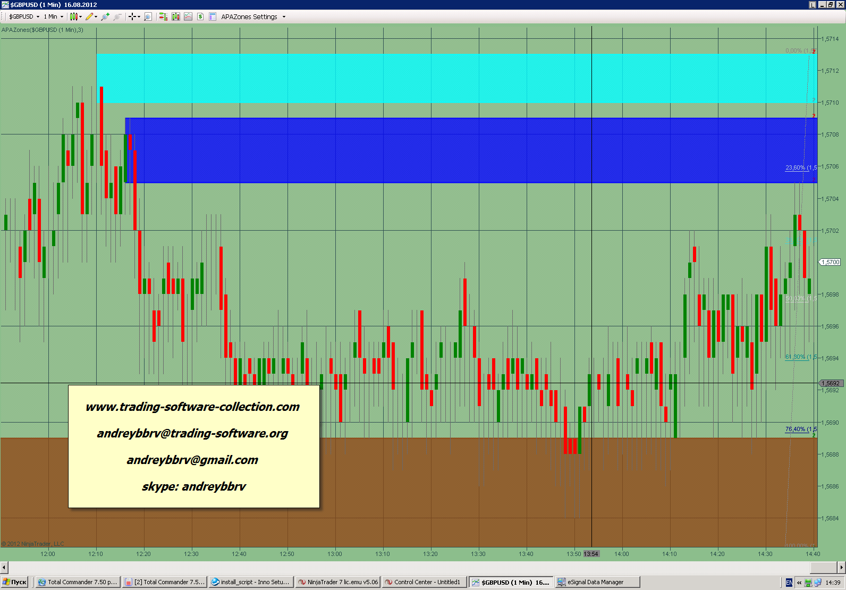This screenshot has height=590, width=846.
Task: Open the Indicators icon
Action: (x=188, y=17)
